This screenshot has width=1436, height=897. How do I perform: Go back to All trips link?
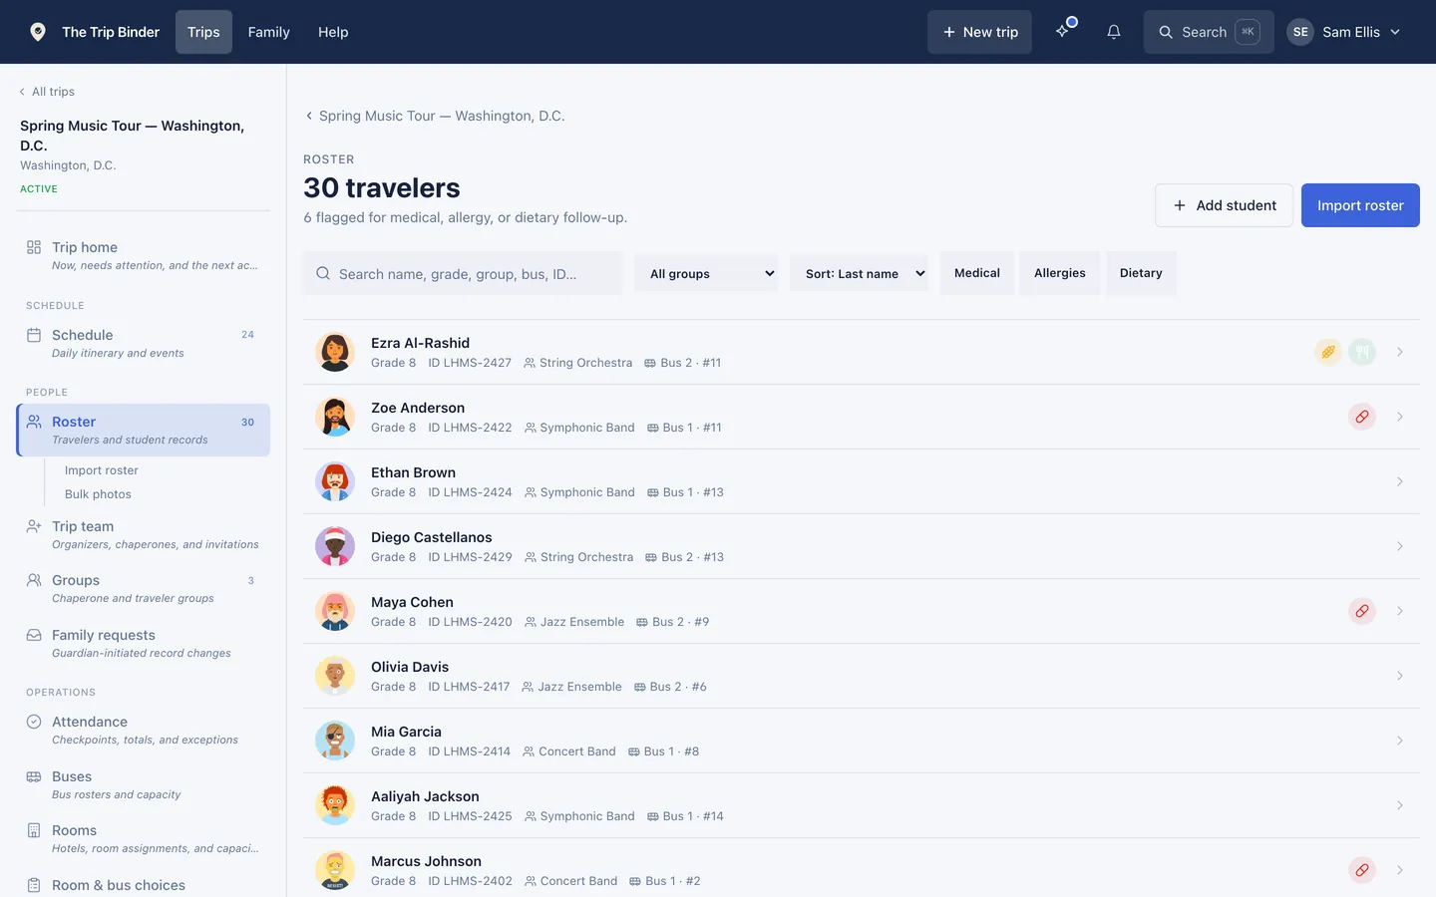tap(47, 92)
